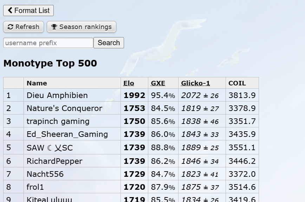Click COIL value 3813.9
Screen dimensions: 305x202
click(x=242, y=95)
